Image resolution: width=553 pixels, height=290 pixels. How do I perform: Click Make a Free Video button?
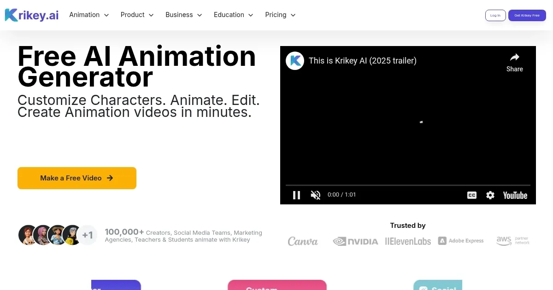[77, 178]
